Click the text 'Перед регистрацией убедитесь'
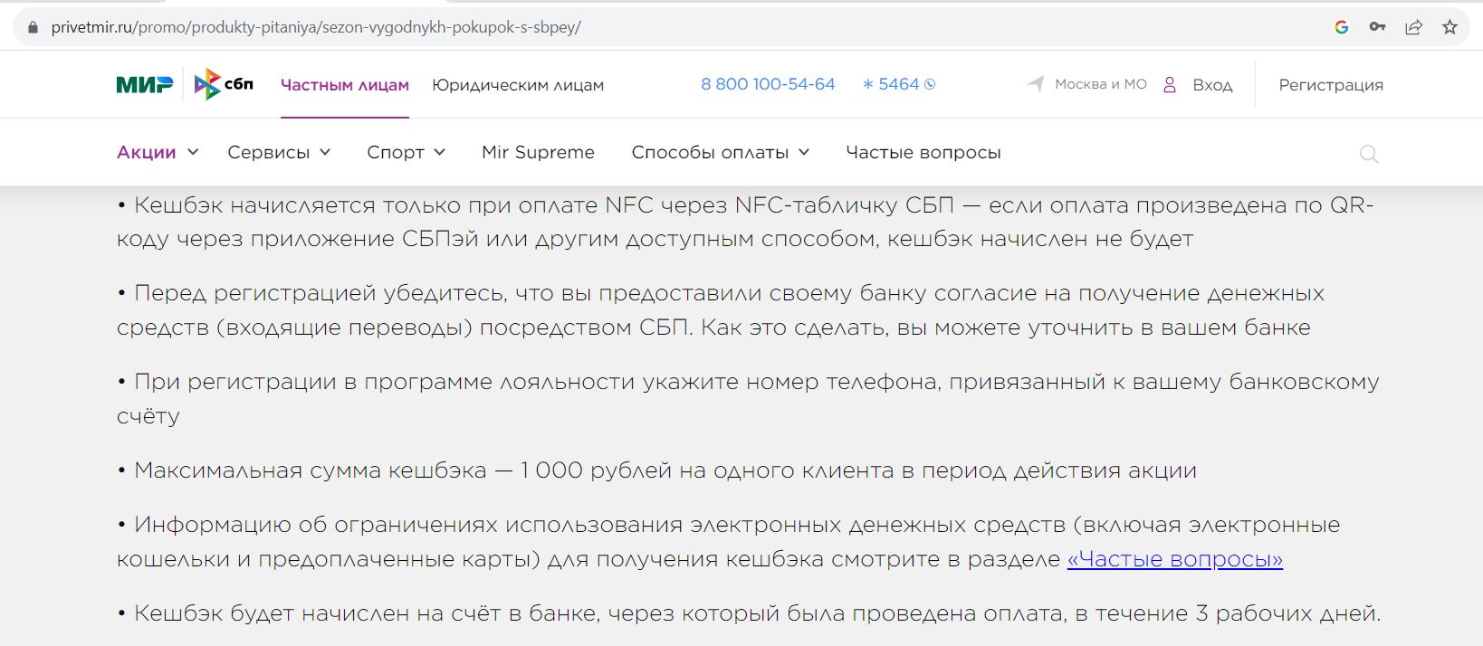This screenshot has width=1483, height=646. click(321, 293)
